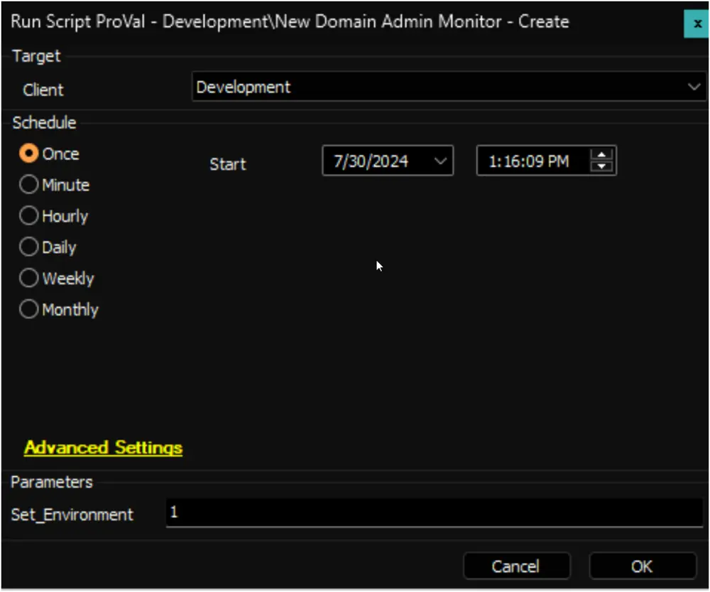This screenshot has height=592, width=710.
Task: Click the Schedule section heading
Action: point(44,123)
